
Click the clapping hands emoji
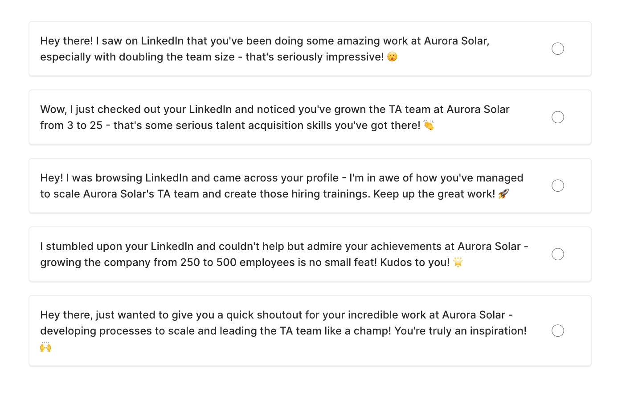pyautogui.click(x=429, y=125)
